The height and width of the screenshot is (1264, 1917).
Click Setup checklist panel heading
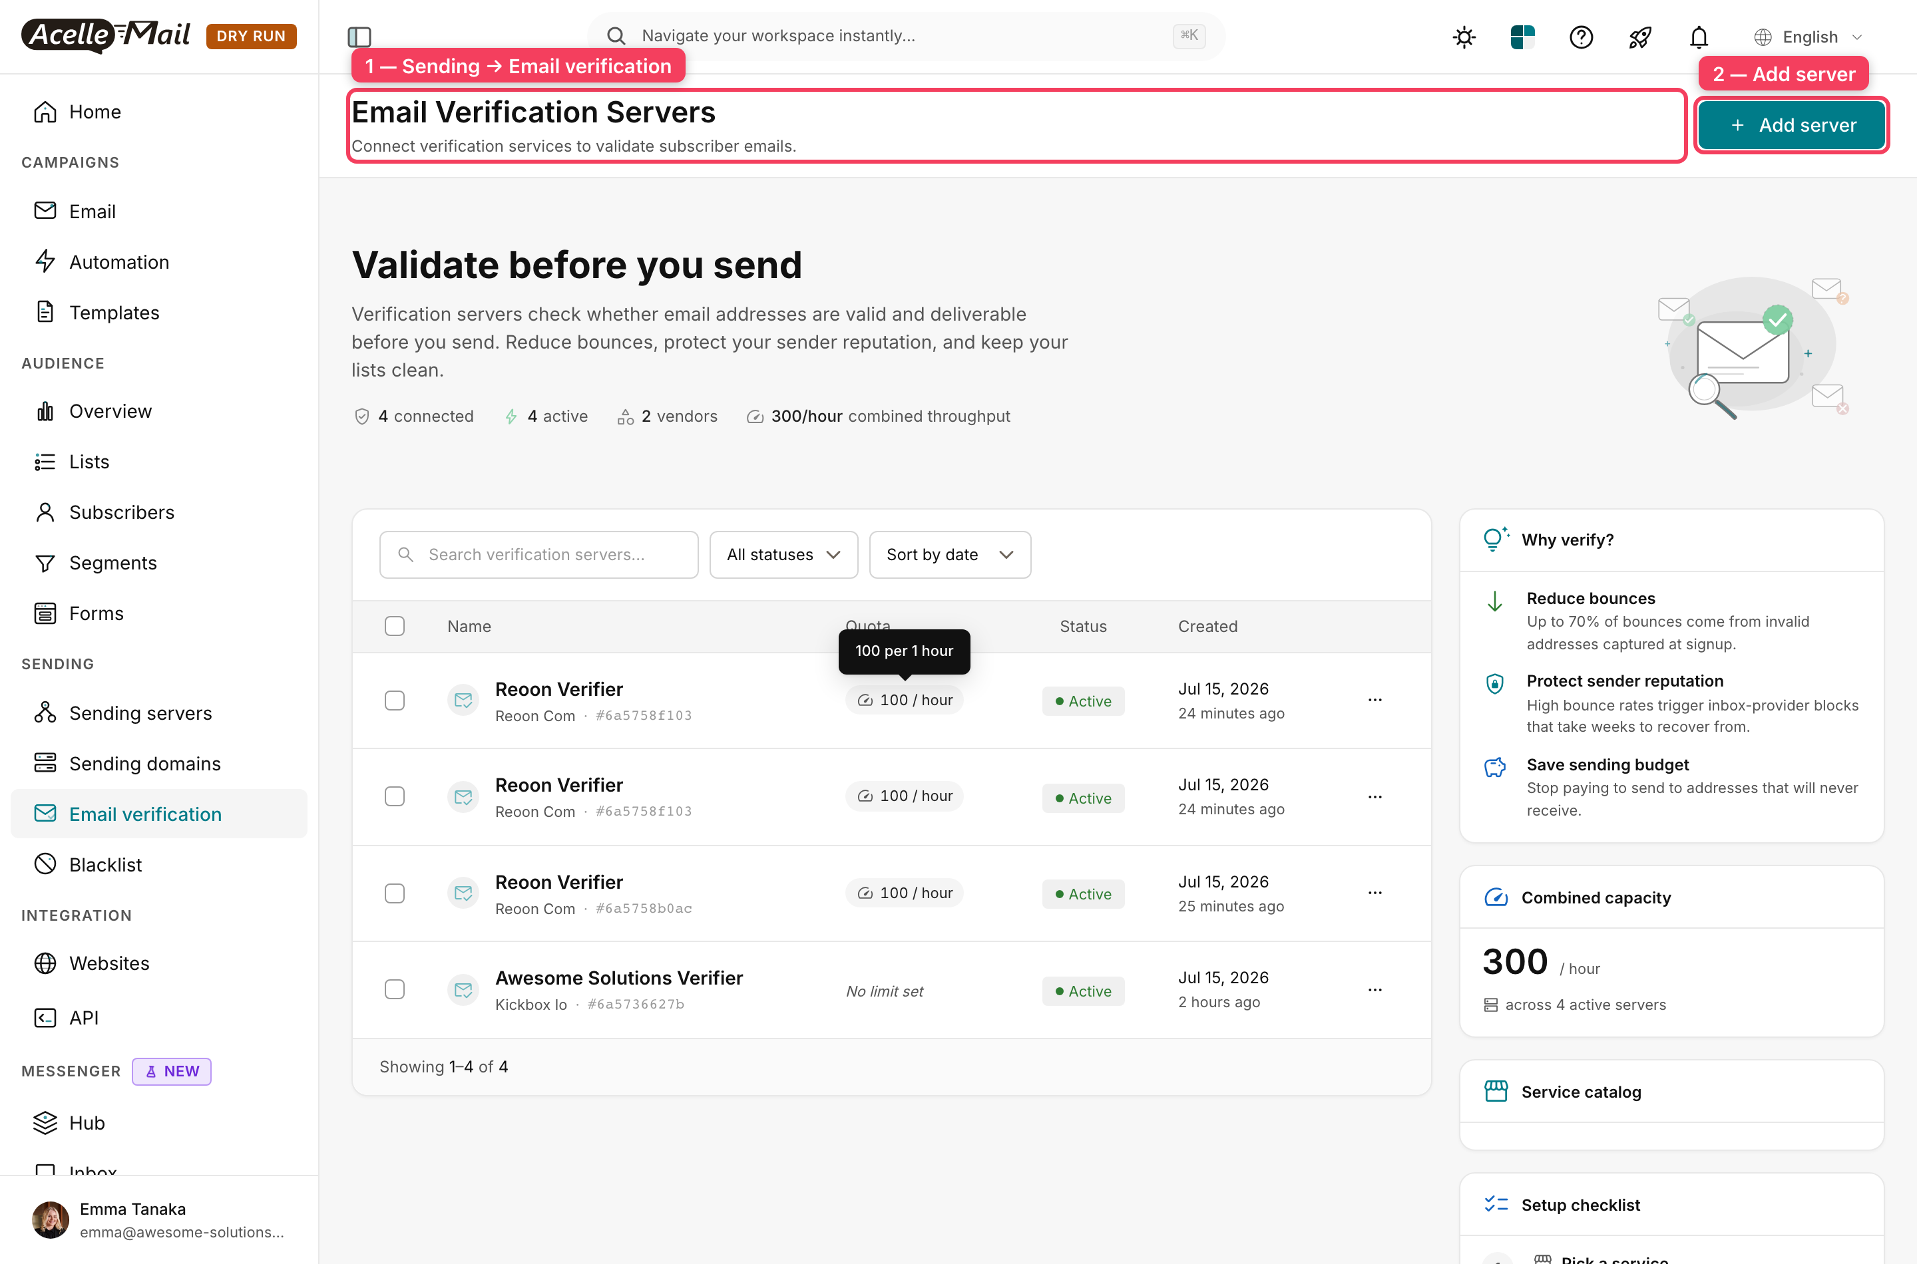tap(1581, 1204)
